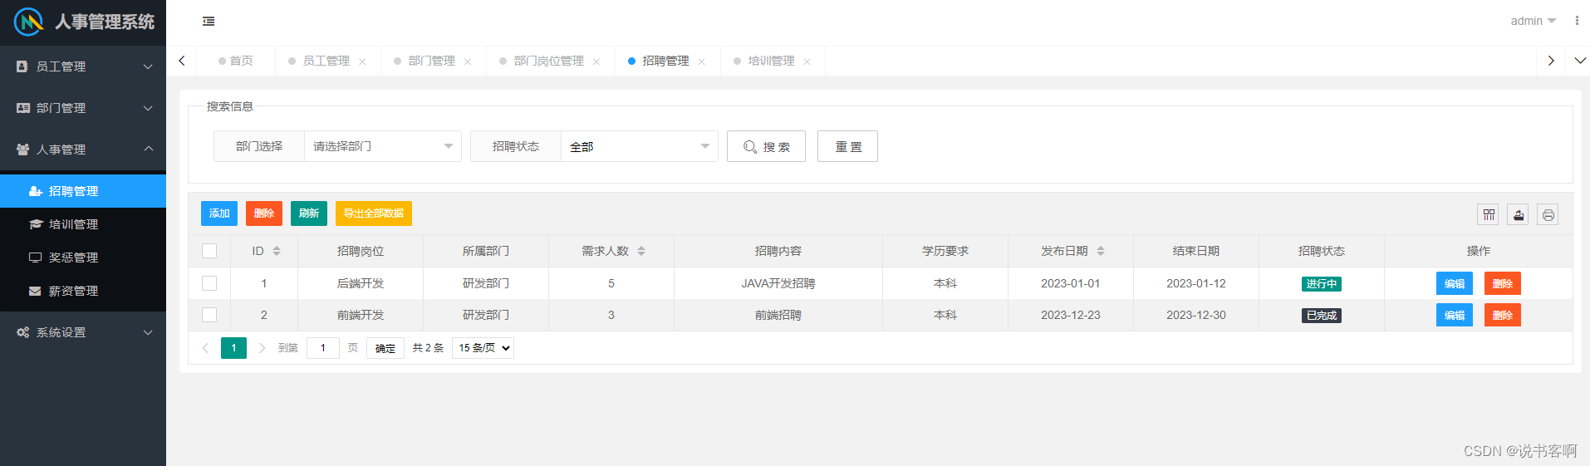
Task: Click the 部门管理 sidebar icon
Action: [23, 108]
